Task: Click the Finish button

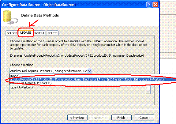Action: [121, 118]
